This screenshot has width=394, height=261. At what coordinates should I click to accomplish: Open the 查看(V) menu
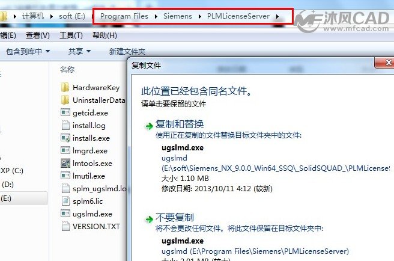(38, 35)
